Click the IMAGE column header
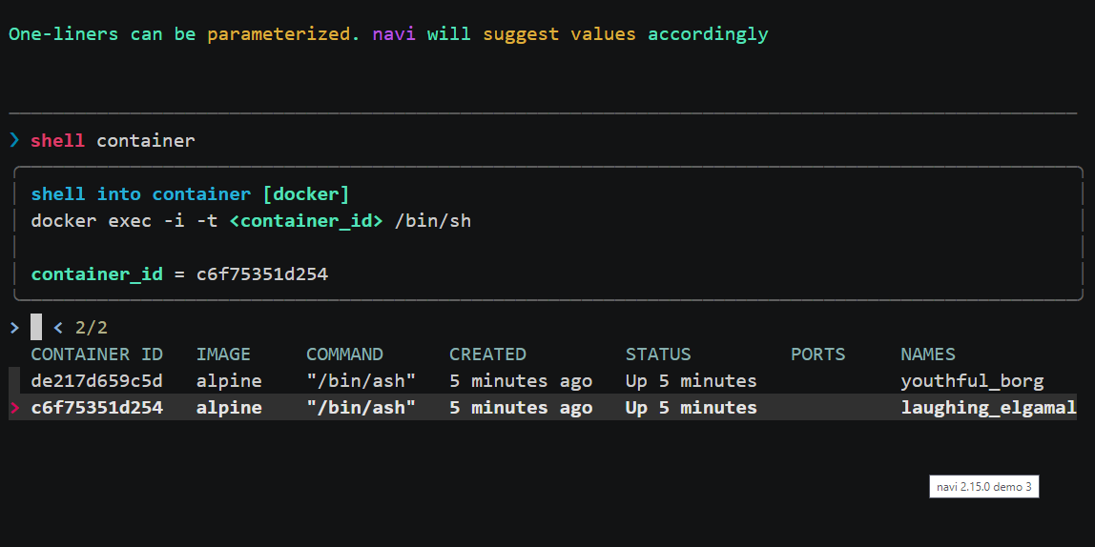Screen dimensions: 1095x547 click(223, 355)
